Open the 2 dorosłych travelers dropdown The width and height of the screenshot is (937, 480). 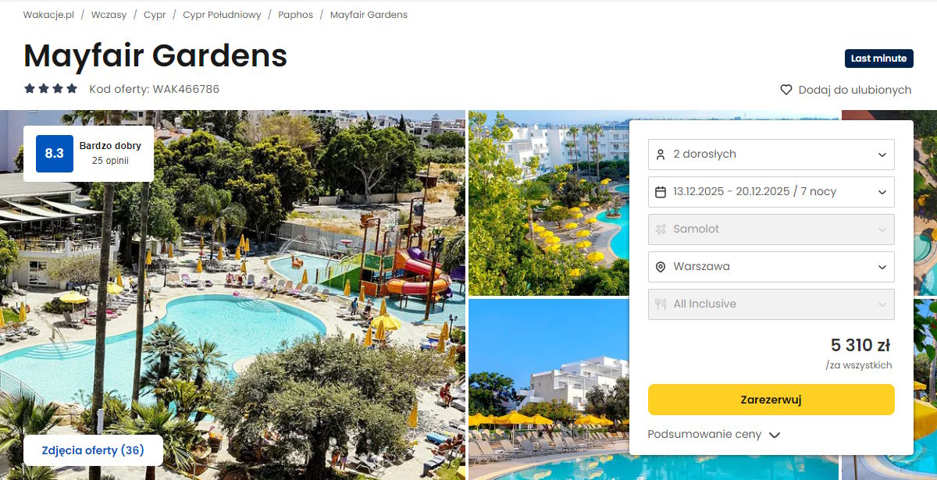(771, 155)
